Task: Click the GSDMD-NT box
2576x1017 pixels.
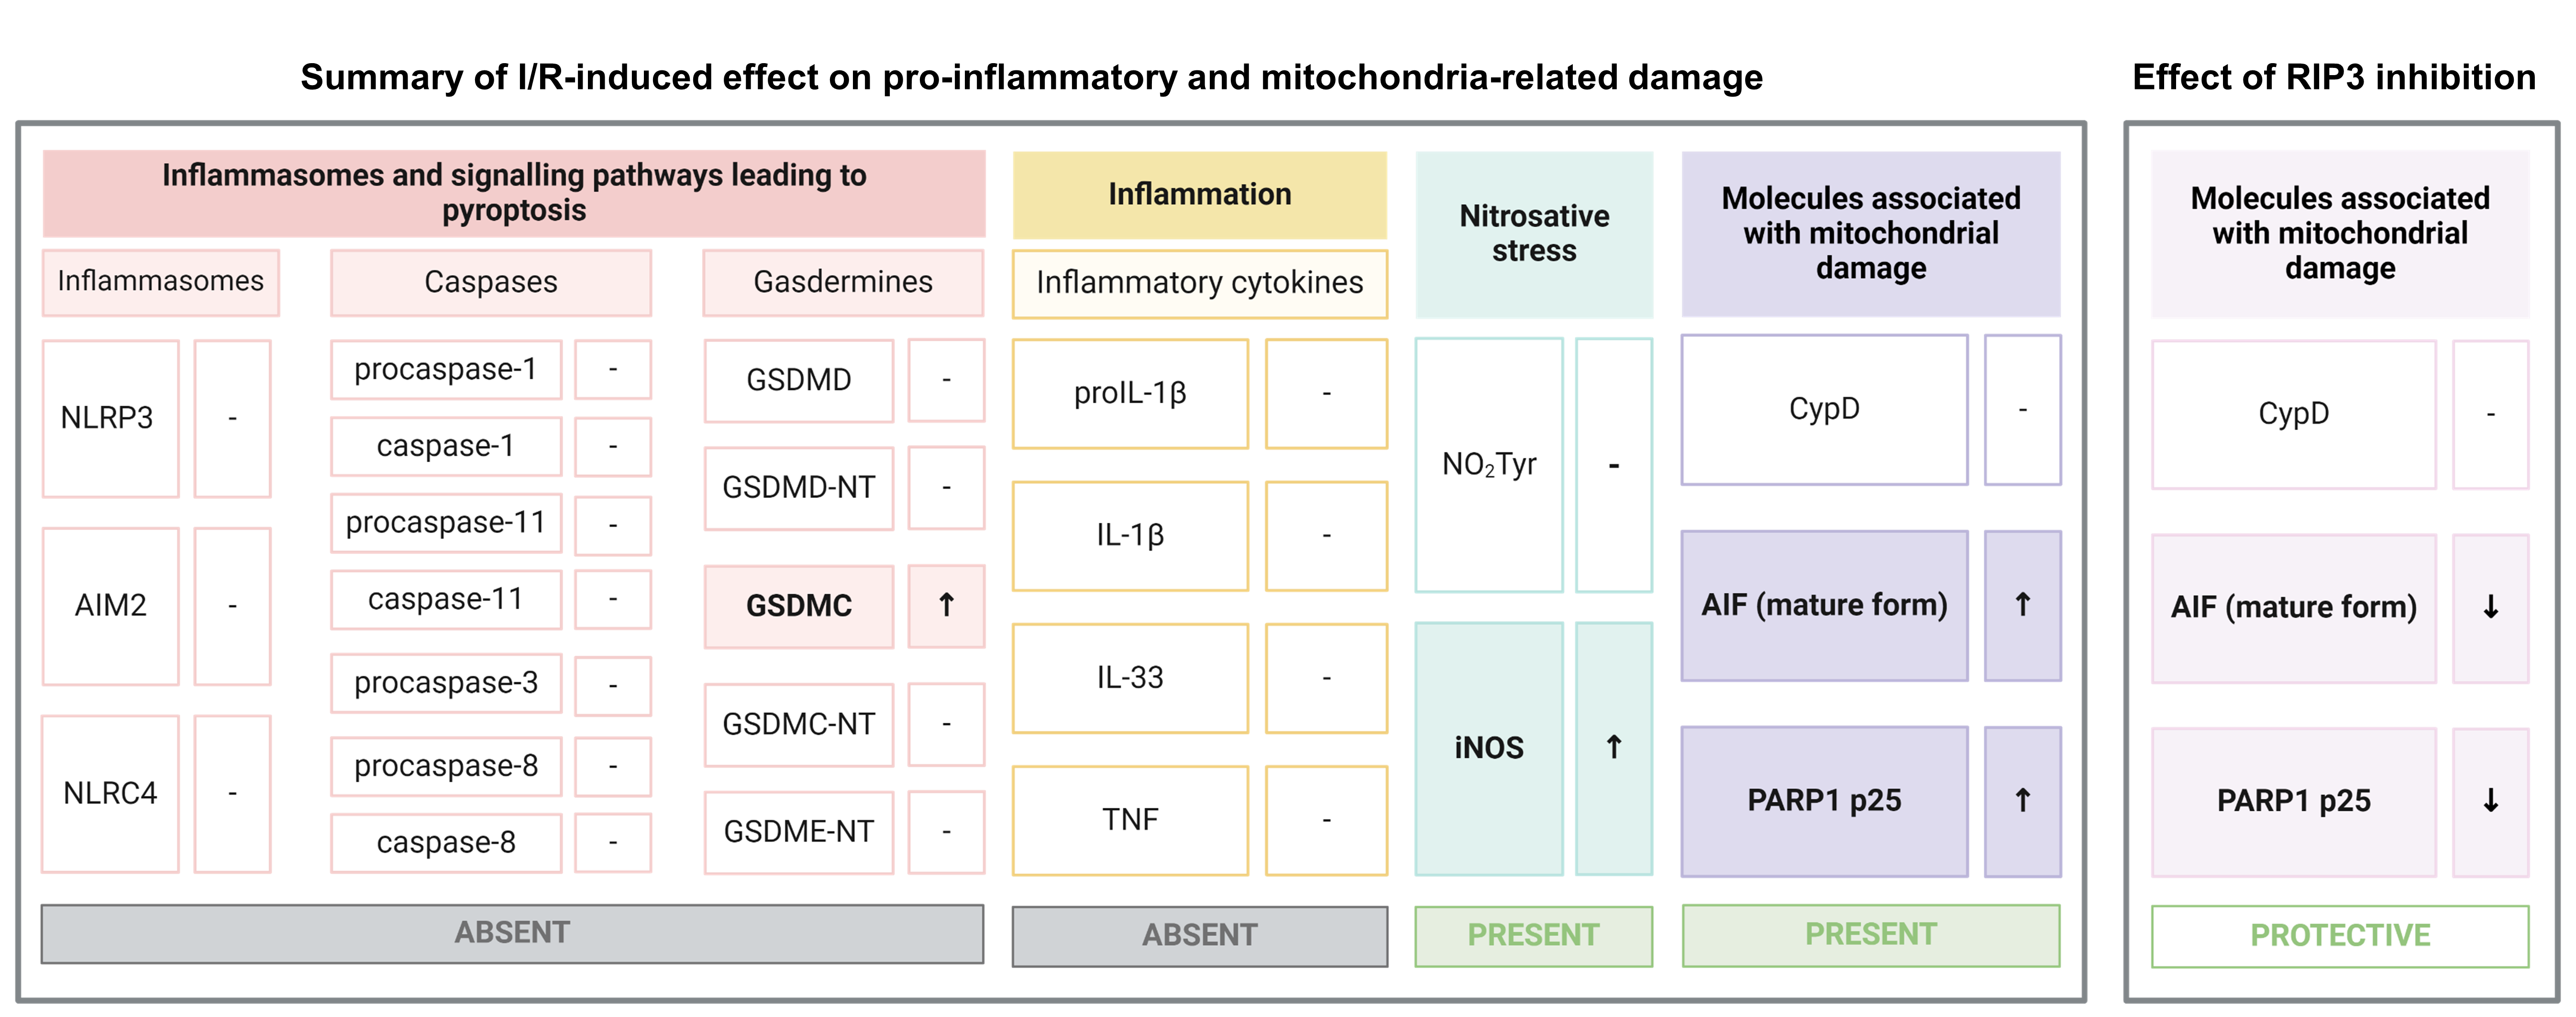Action: pos(798,487)
